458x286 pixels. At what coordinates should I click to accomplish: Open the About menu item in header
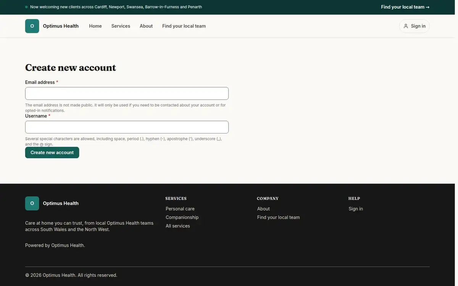(x=146, y=26)
